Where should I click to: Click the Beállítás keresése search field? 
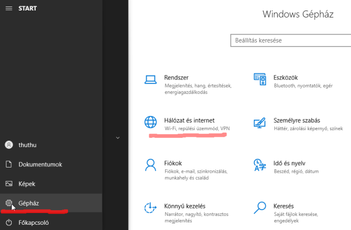291,40
